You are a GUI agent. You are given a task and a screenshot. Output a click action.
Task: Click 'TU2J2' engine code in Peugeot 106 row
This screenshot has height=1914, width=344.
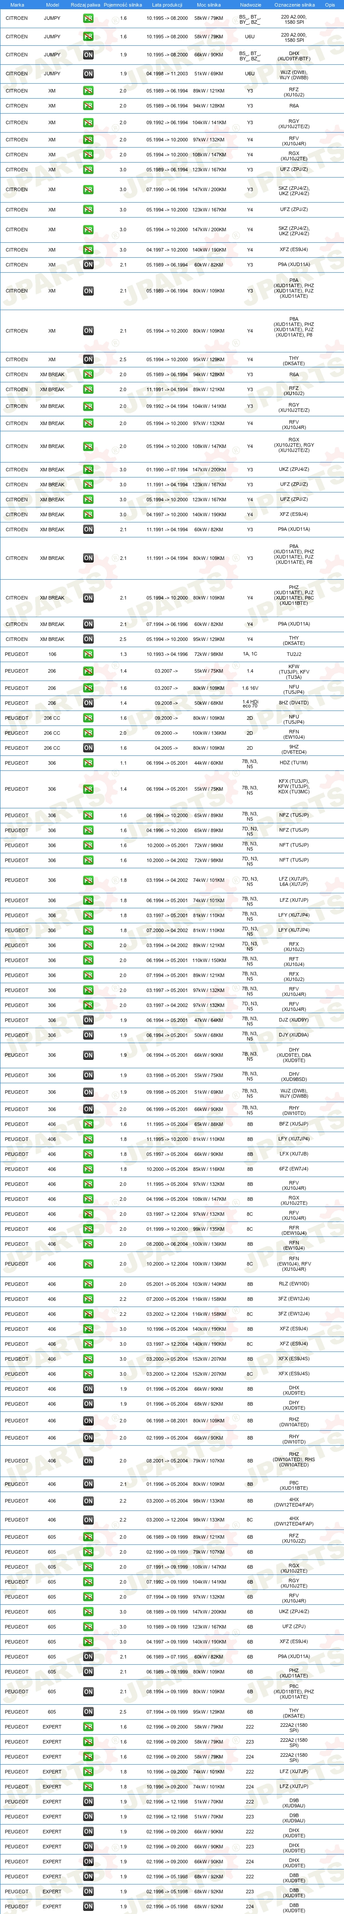coord(294,655)
